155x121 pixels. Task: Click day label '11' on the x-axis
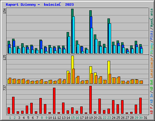(54, 118)
